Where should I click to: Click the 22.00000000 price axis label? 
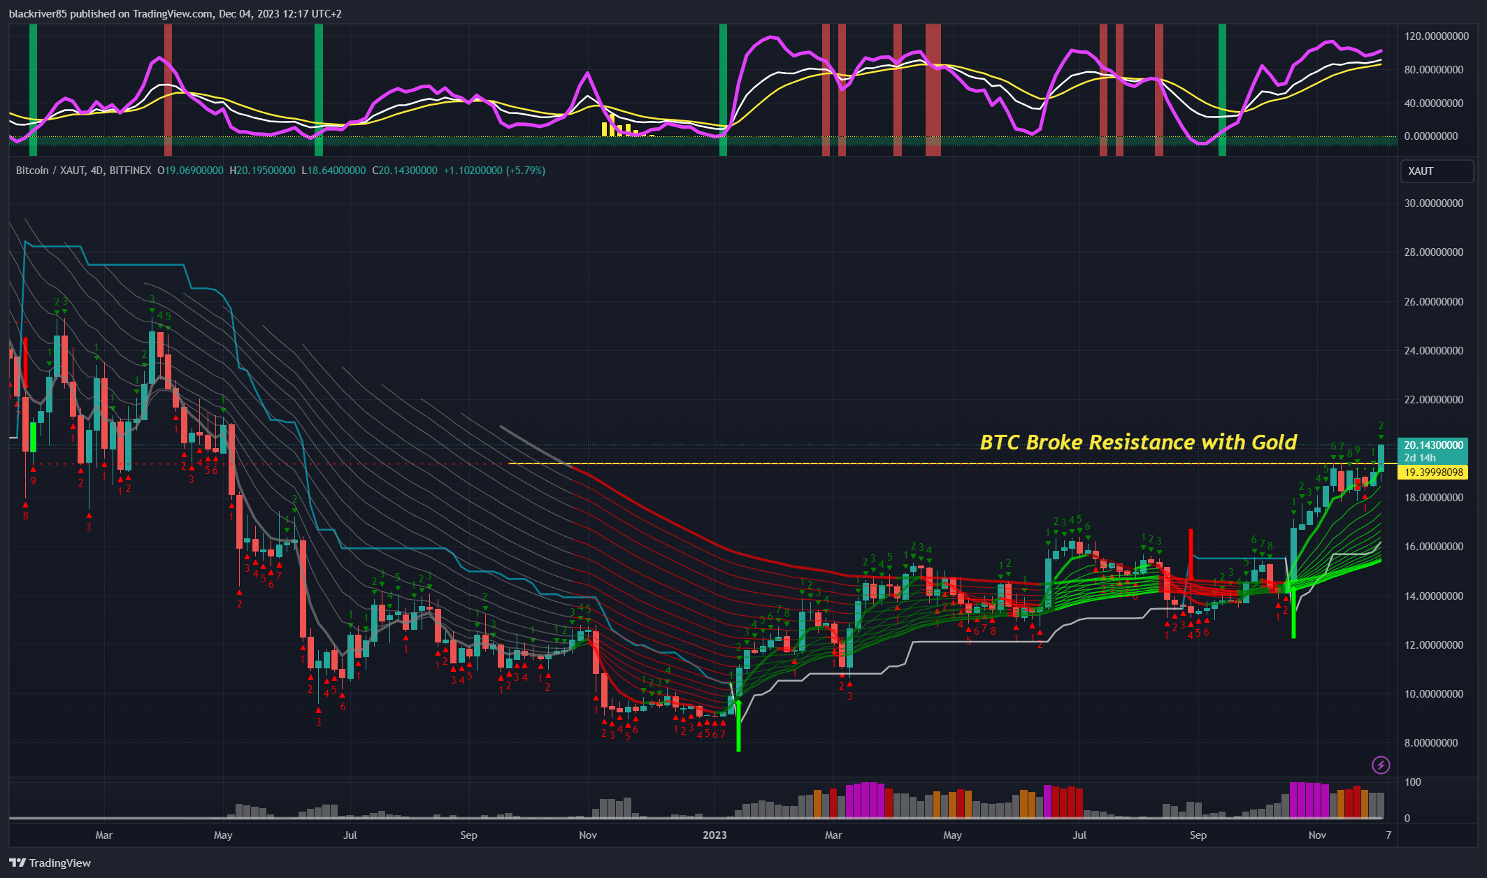coord(1433,400)
